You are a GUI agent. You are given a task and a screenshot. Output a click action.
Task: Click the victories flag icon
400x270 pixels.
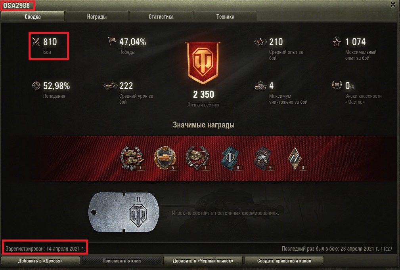click(112, 41)
